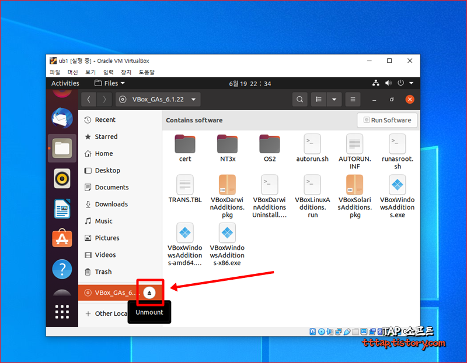Click the optical disk status icon
This screenshot has height=363, width=467.
click(322, 332)
